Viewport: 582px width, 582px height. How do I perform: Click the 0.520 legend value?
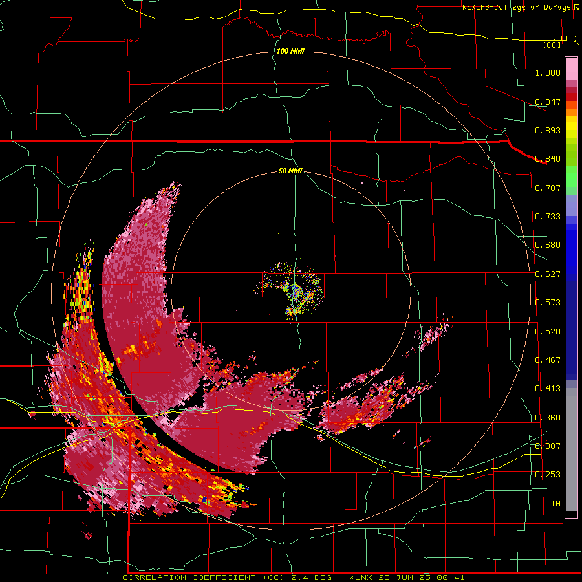point(548,332)
